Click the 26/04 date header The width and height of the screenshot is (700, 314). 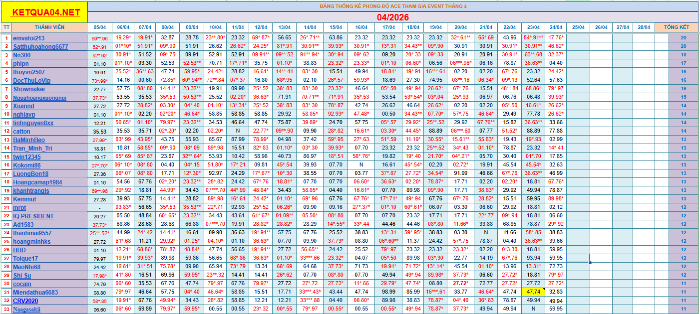pos(601,27)
